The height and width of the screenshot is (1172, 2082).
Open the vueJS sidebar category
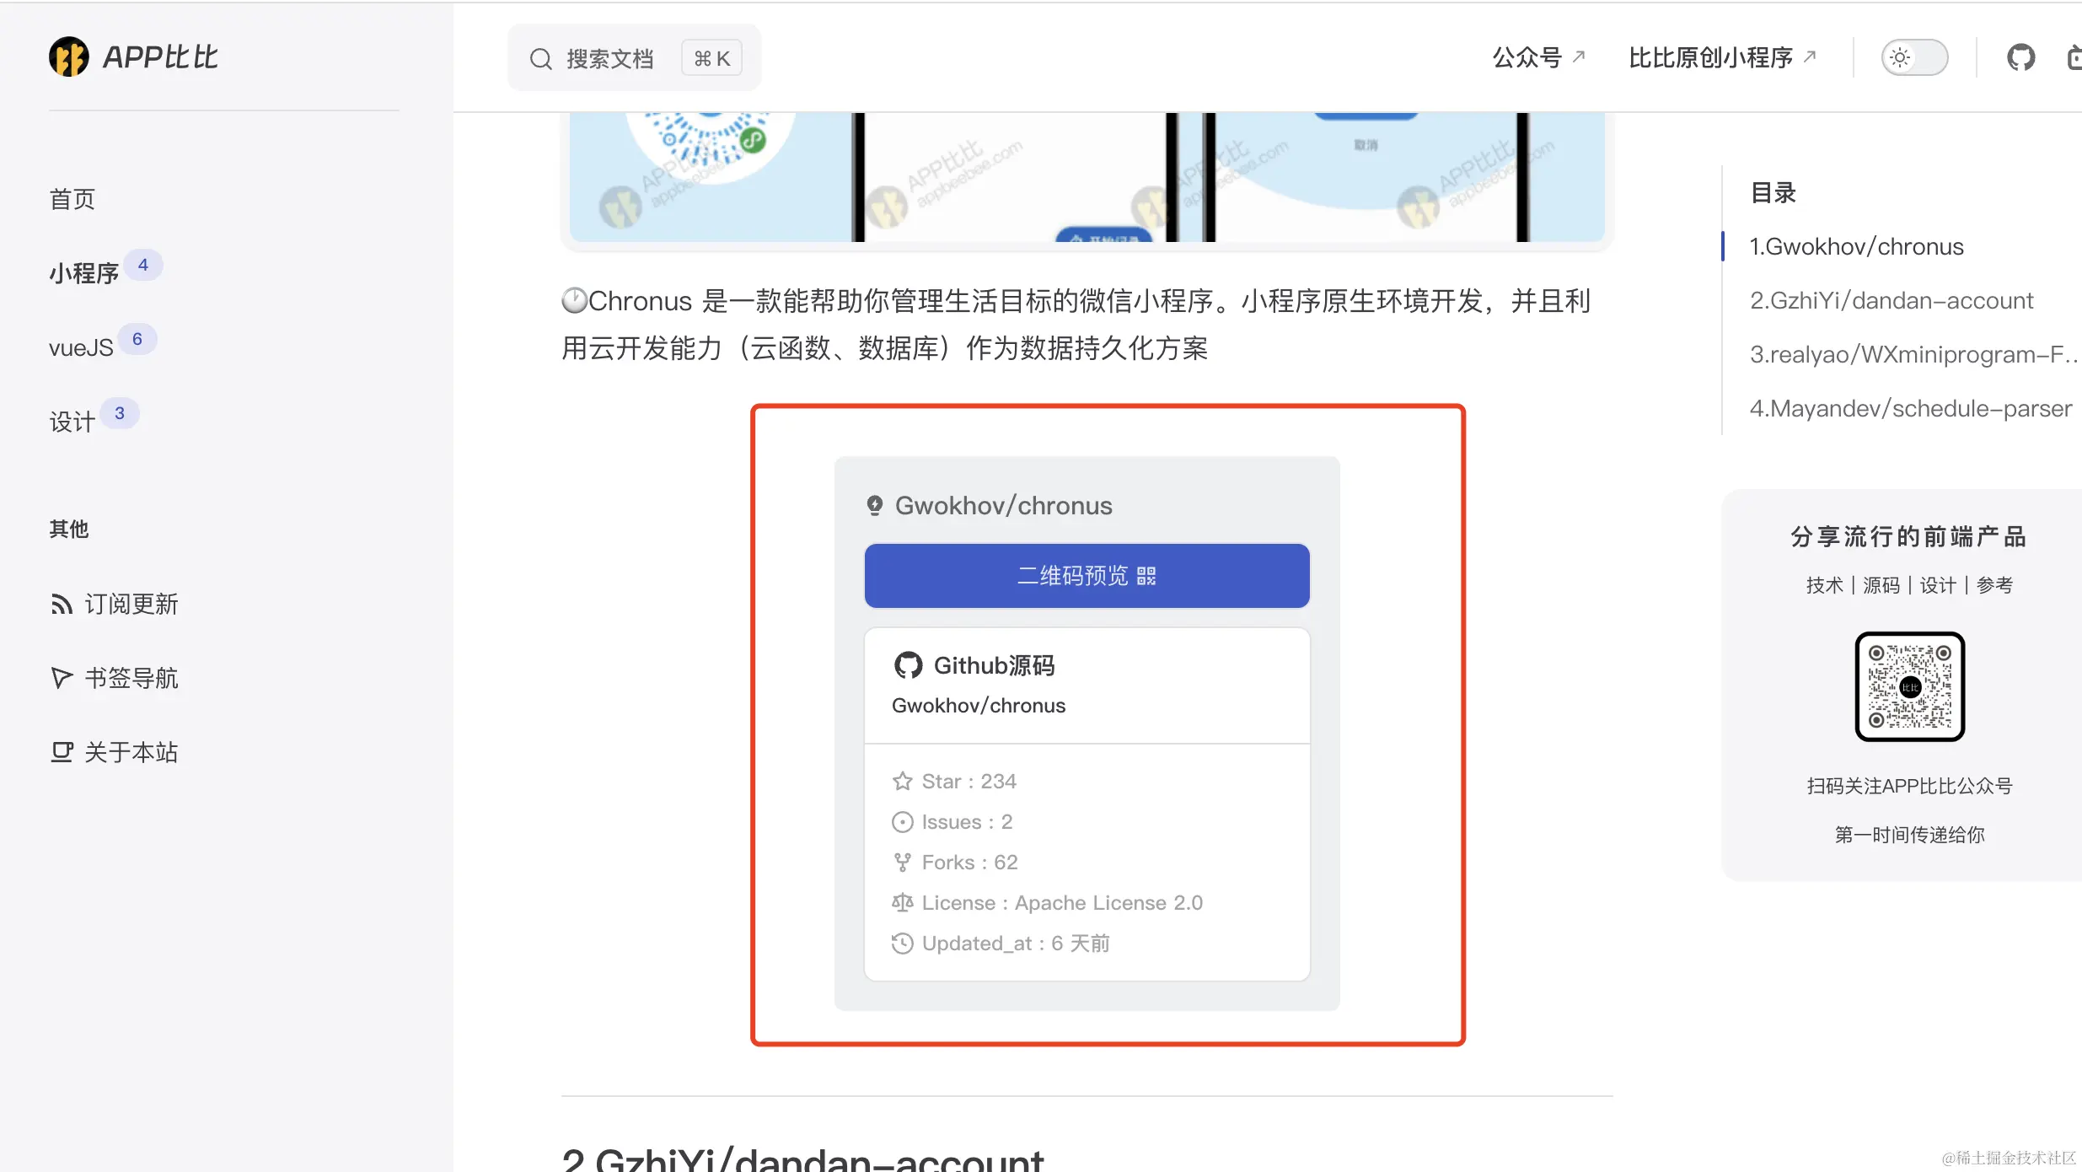point(81,347)
